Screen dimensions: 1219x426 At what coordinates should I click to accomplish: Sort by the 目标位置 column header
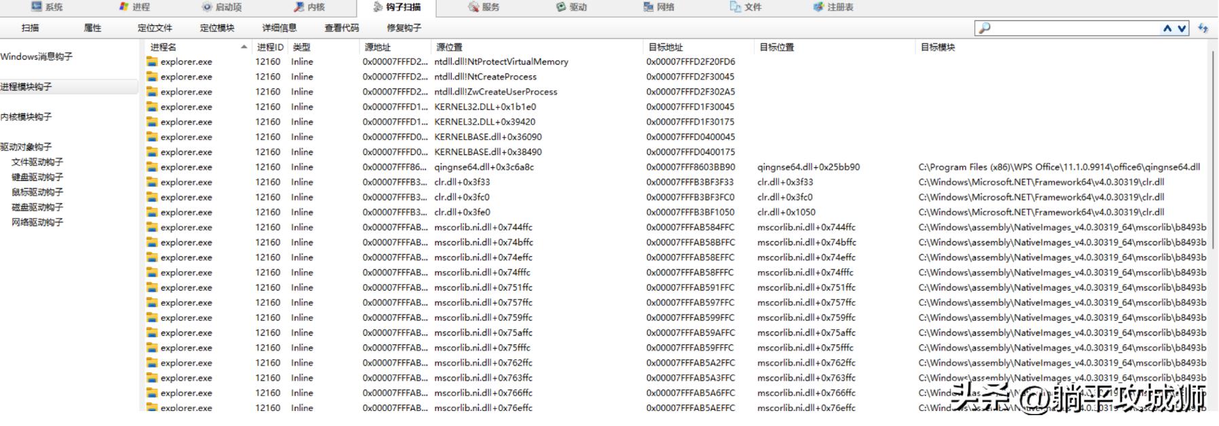click(835, 47)
